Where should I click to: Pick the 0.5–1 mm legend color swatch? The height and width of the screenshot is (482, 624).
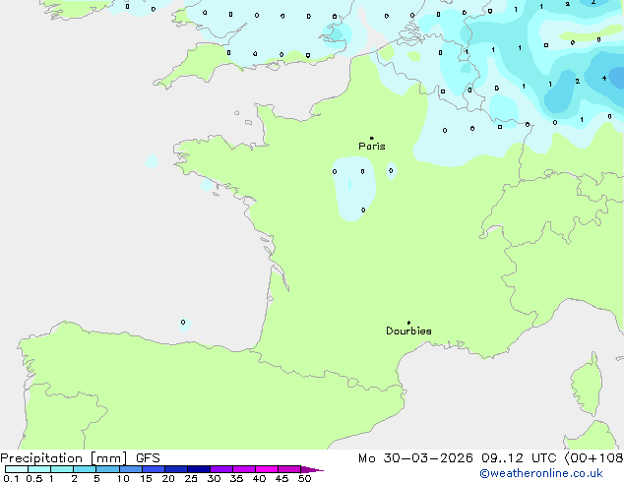(39, 469)
